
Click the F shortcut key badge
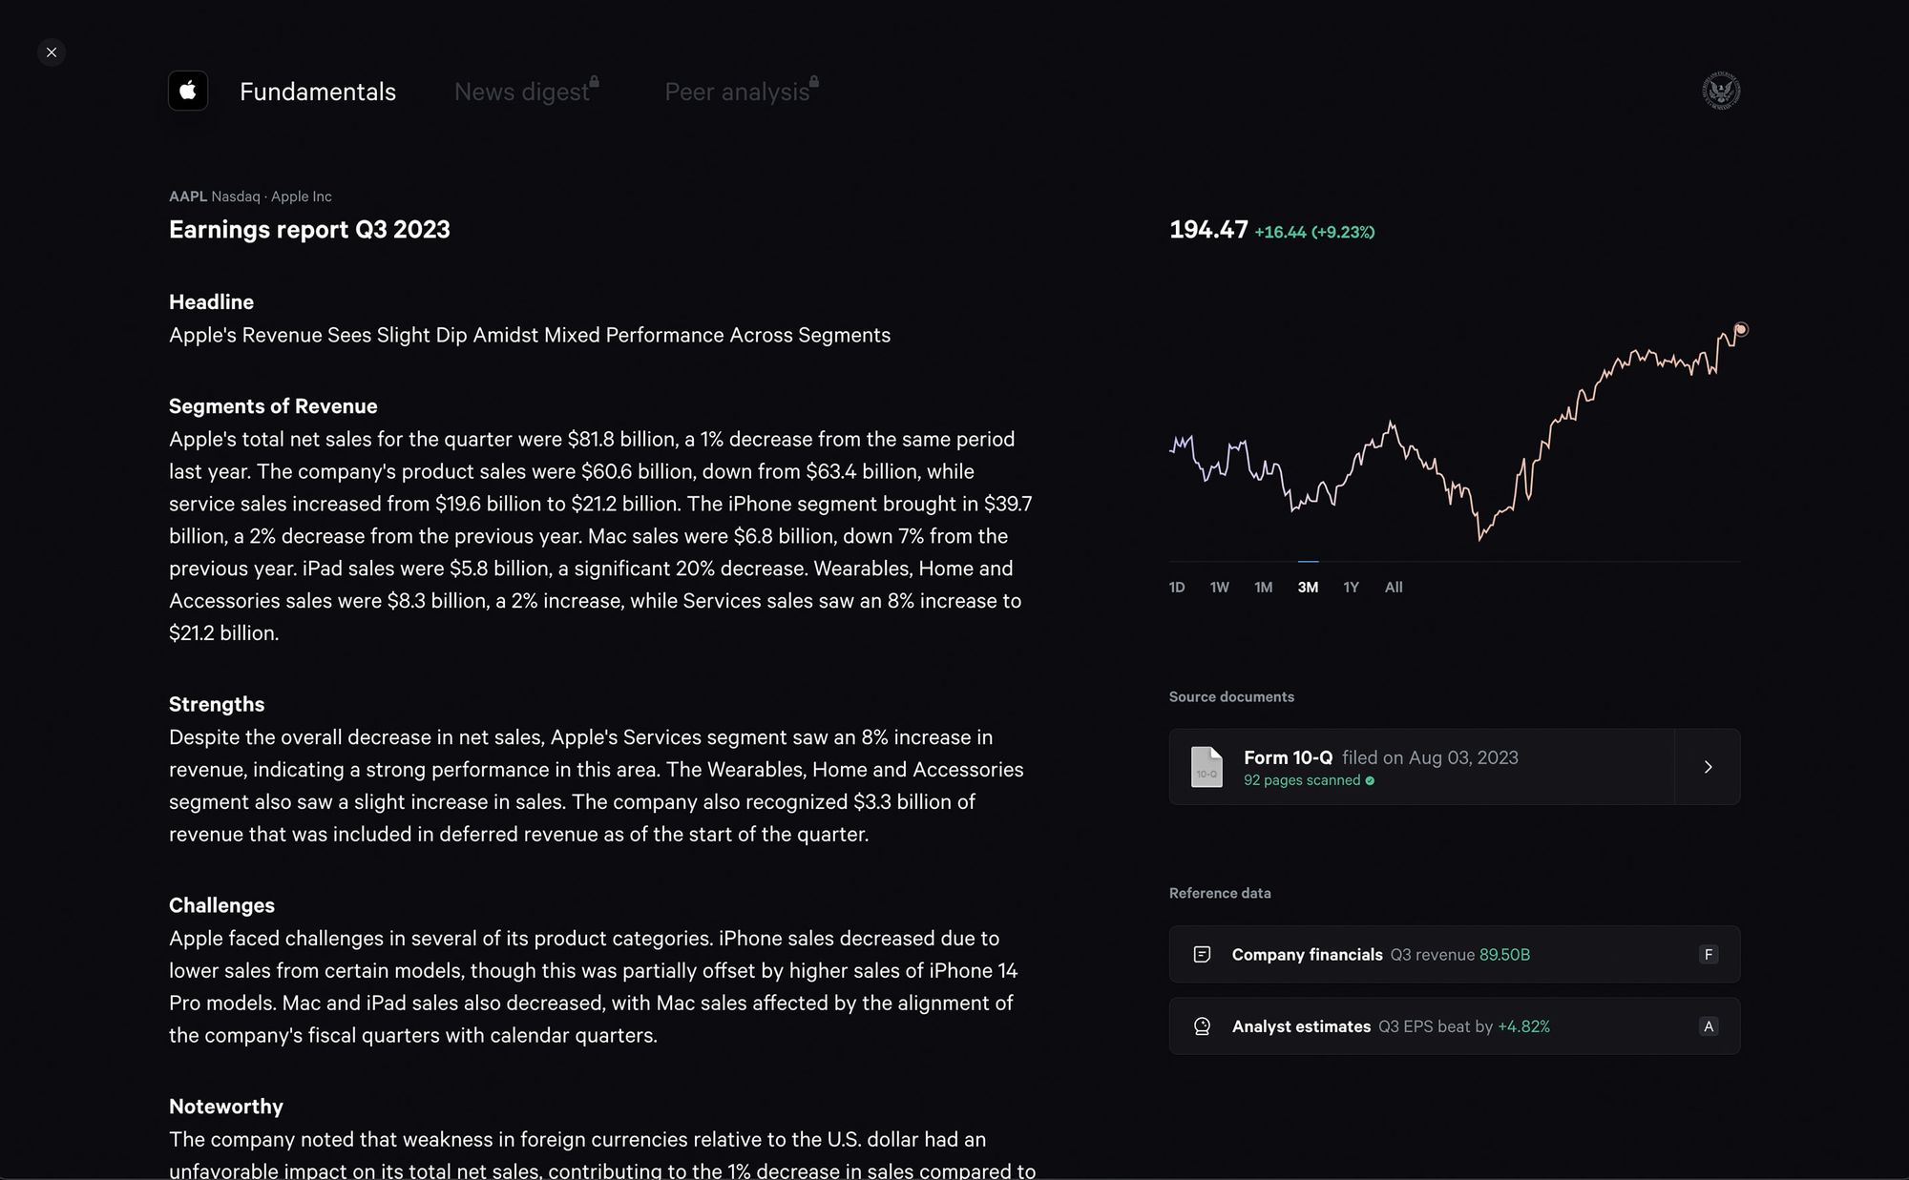[x=1709, y=954]
